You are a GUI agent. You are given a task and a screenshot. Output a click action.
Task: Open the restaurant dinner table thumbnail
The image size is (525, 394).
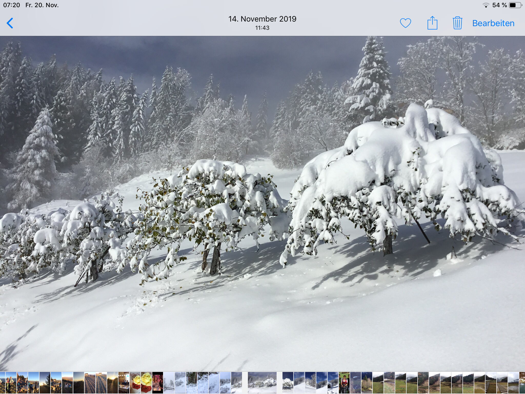pyautogui.click(x=124, y=383)
